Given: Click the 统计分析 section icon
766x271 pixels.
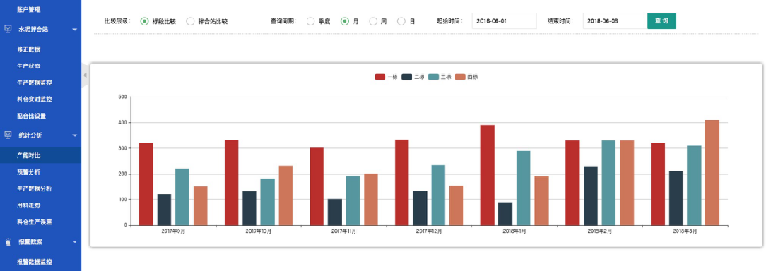Looking at the screenshot, I should (8, 135).
